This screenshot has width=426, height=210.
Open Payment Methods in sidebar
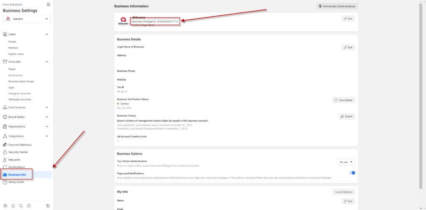20,145
